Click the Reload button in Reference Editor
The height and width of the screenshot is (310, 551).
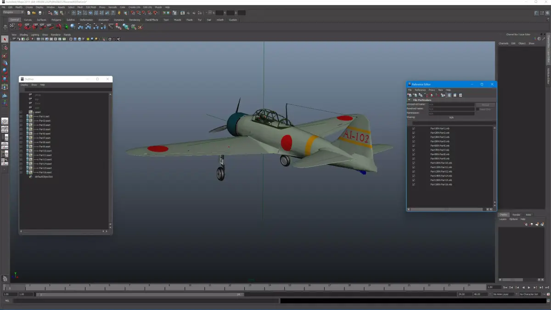pyautogui.click(x=485, y=105)
